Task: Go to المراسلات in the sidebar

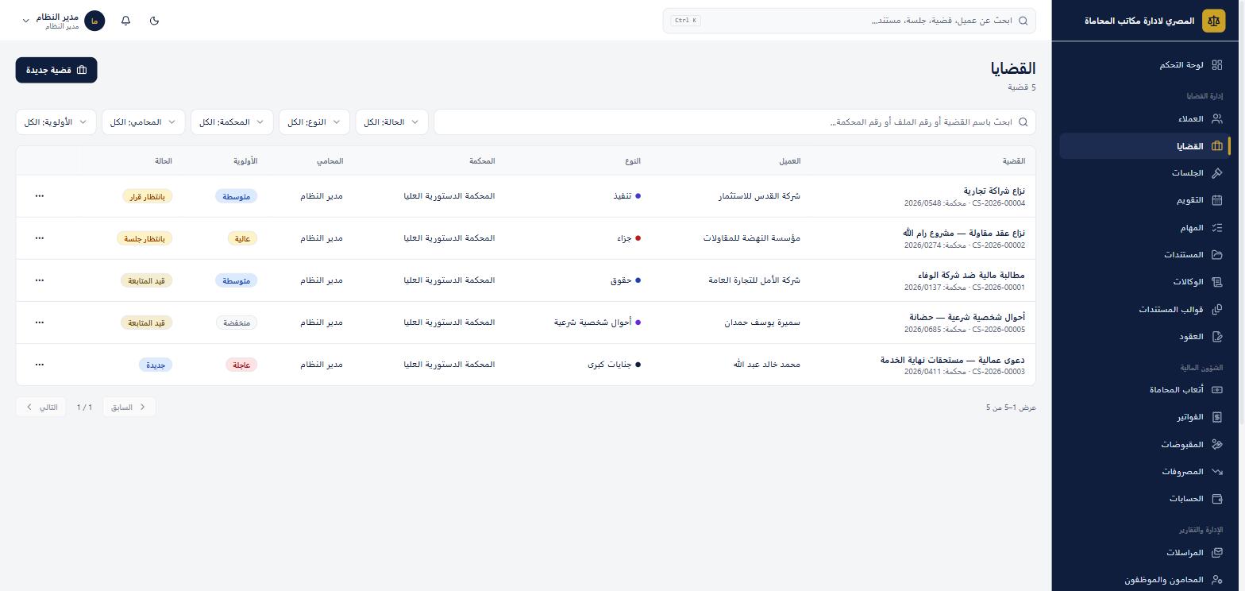Action: click(1144, 553)
